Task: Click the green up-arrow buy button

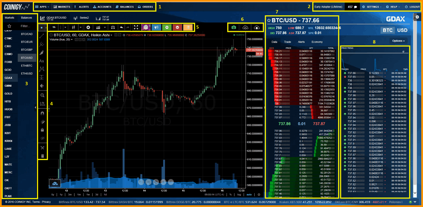Action: coord(167,27)
